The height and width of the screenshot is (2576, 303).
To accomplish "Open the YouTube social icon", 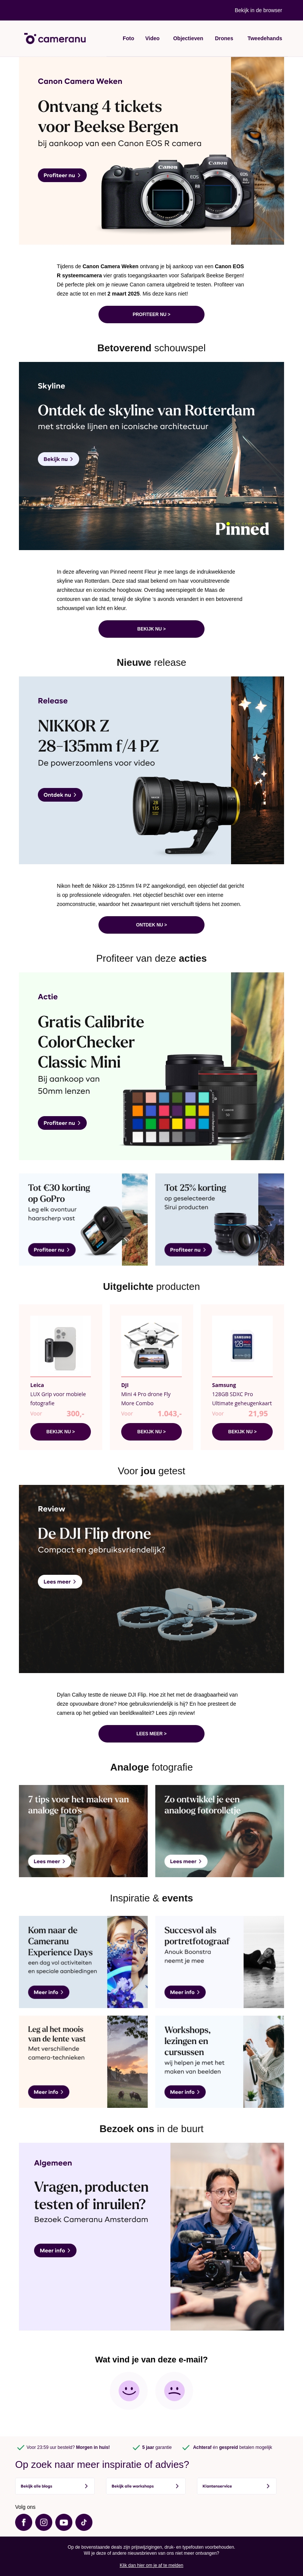I will [64, 2522].
